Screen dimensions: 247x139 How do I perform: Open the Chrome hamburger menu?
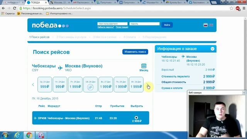click(244, 8)
